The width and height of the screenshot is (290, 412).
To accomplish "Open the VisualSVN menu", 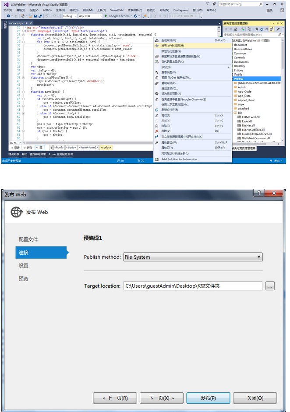I will click(x=117, y=10).
